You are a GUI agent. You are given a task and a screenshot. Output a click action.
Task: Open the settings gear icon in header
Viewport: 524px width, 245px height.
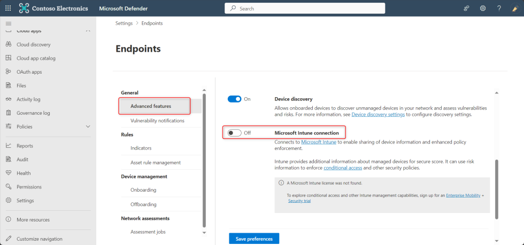(x=483, y=9)
